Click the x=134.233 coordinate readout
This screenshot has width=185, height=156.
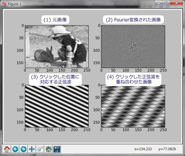coord(143,149)
